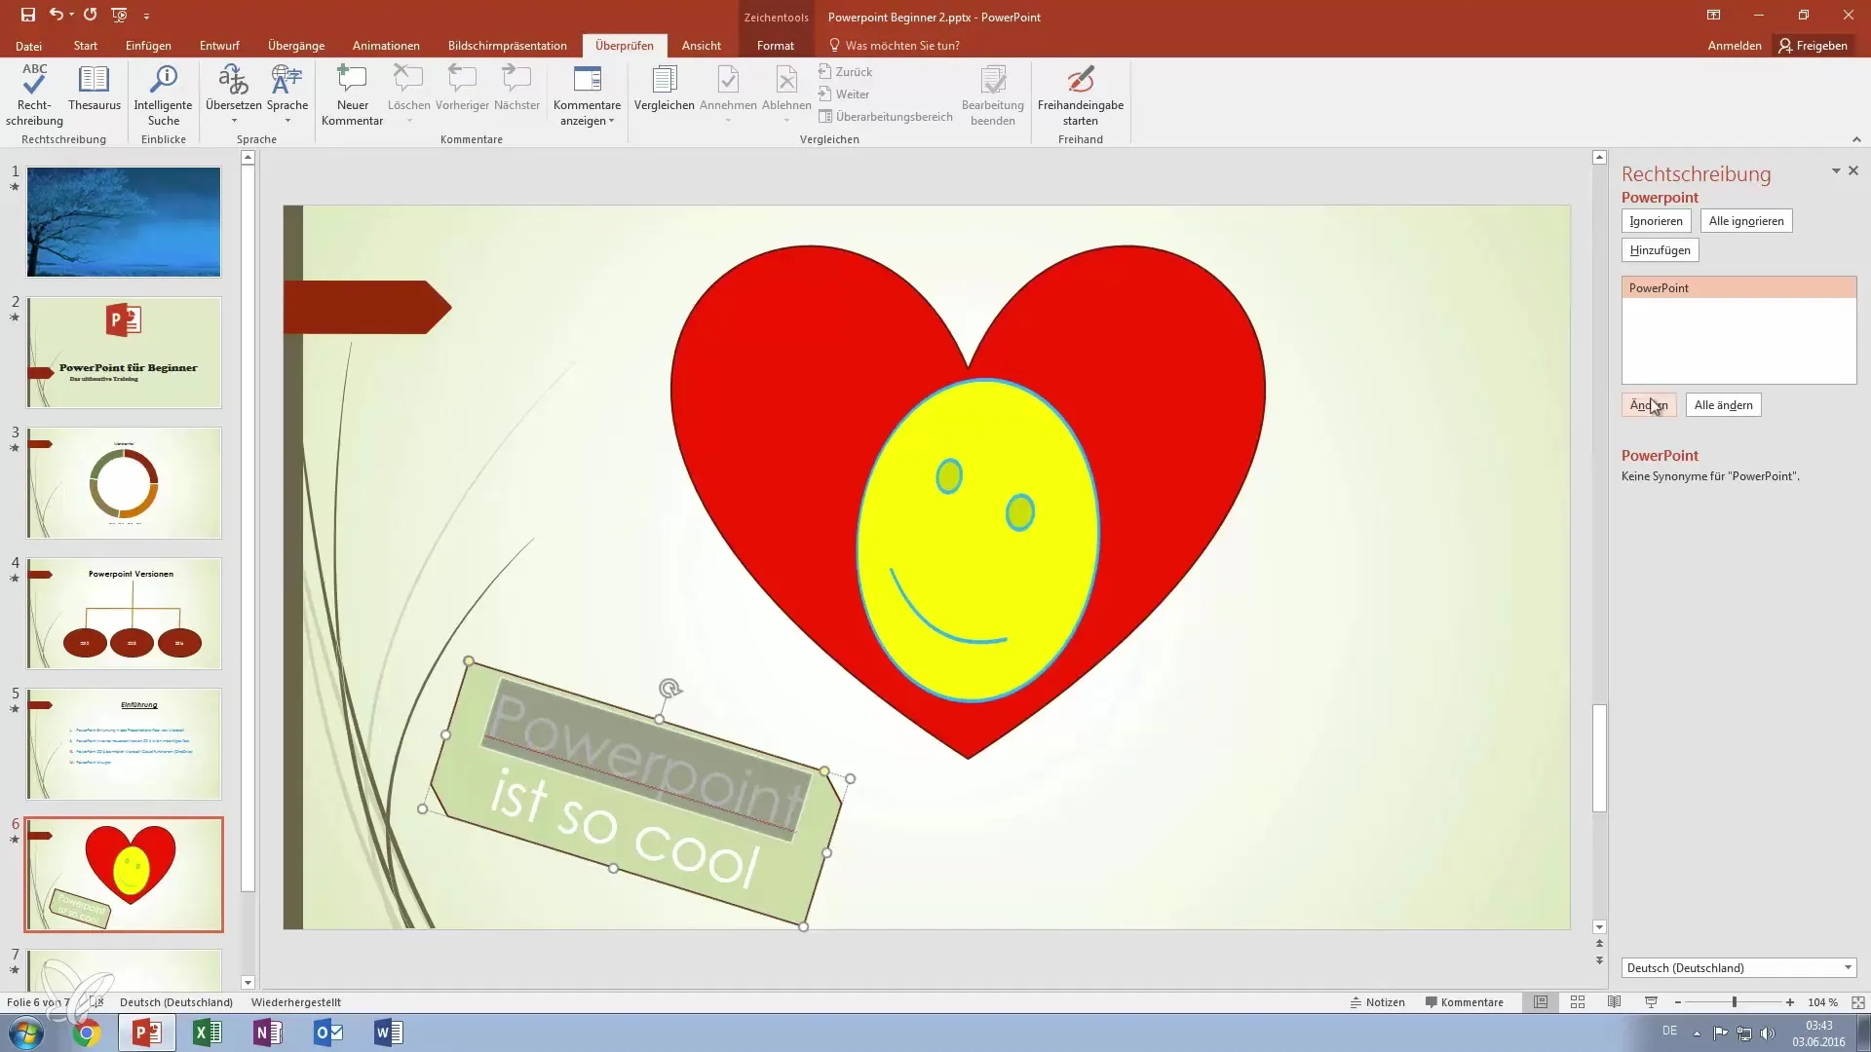Click the Alle ignorieren button
The width and height of the screenshot is (1871, 1052).
coord(1745,221)
